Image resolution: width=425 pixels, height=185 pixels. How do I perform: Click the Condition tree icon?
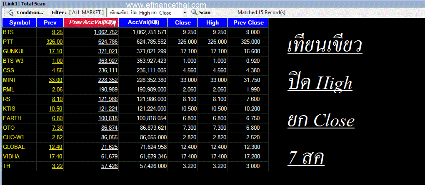click(x=10, y=12)
